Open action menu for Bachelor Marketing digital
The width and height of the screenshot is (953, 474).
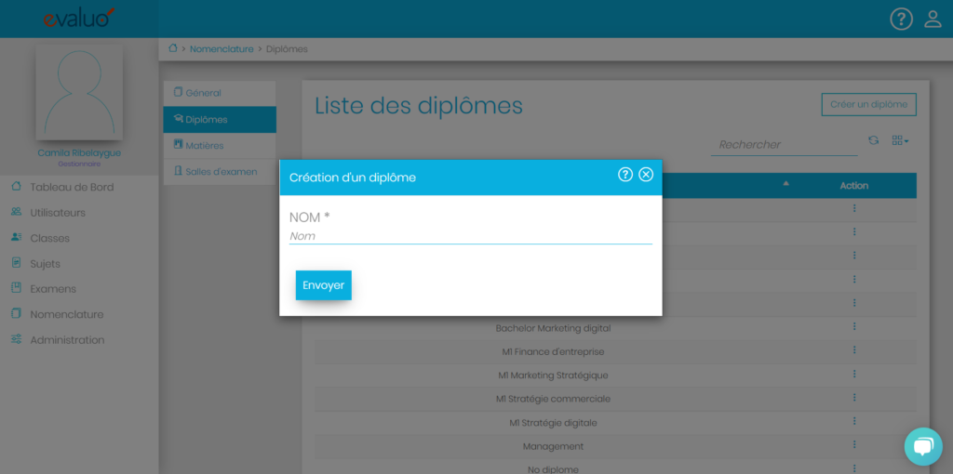point(853,327)
